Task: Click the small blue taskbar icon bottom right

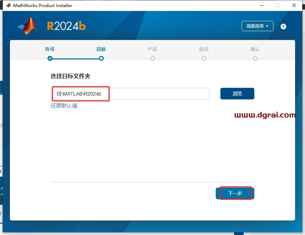Action: click(x=239, y=233)
